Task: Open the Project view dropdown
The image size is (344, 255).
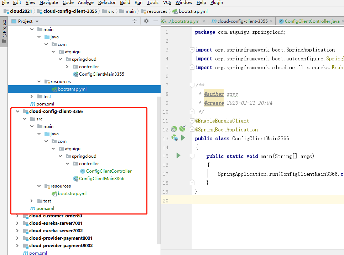Action: tap(37, 21)
